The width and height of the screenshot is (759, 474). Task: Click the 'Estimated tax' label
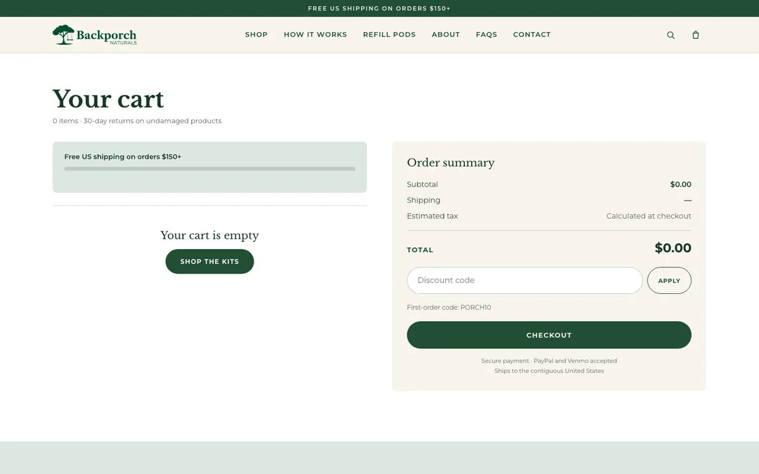433,216
